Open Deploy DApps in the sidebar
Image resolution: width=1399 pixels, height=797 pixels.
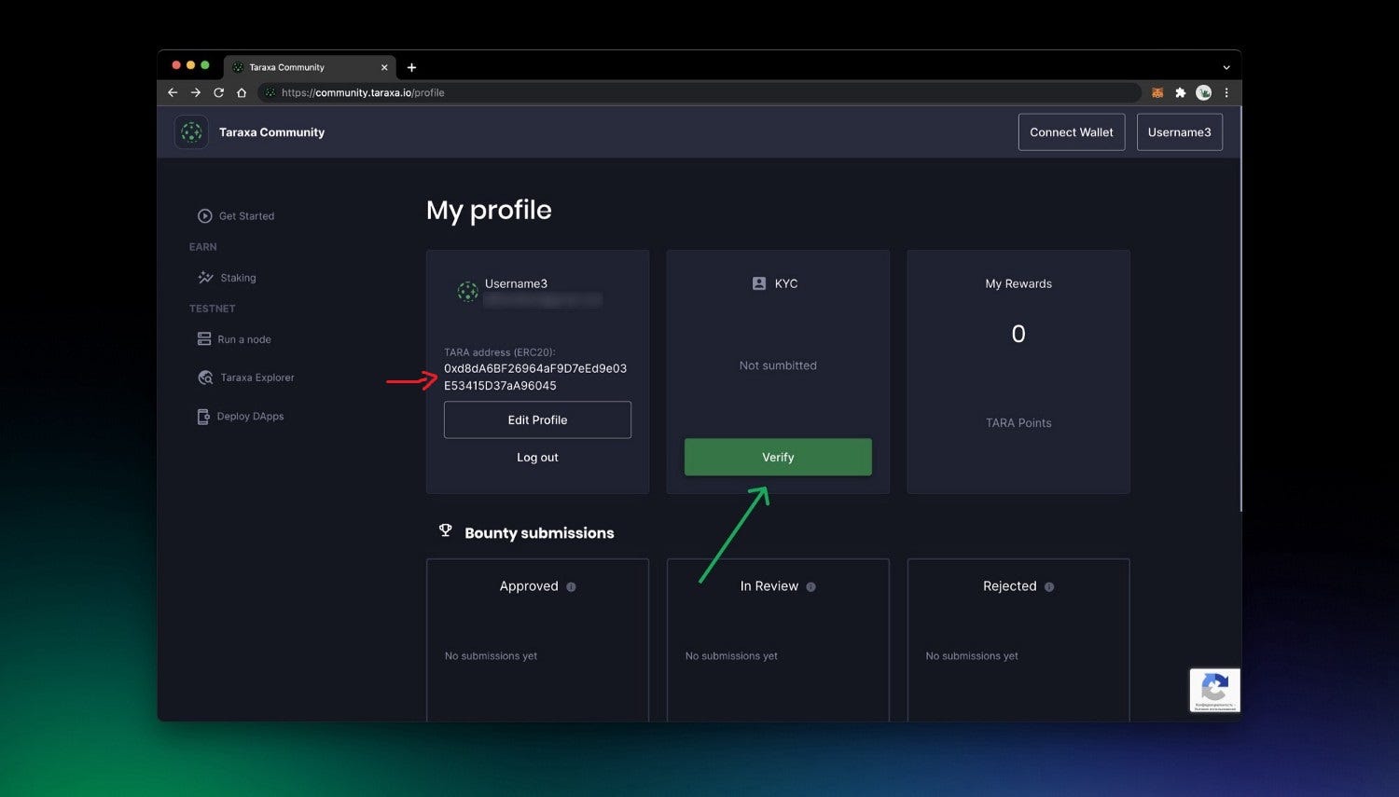click(x=241, y=417)
